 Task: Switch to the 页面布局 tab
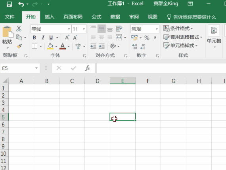(73, 17)
